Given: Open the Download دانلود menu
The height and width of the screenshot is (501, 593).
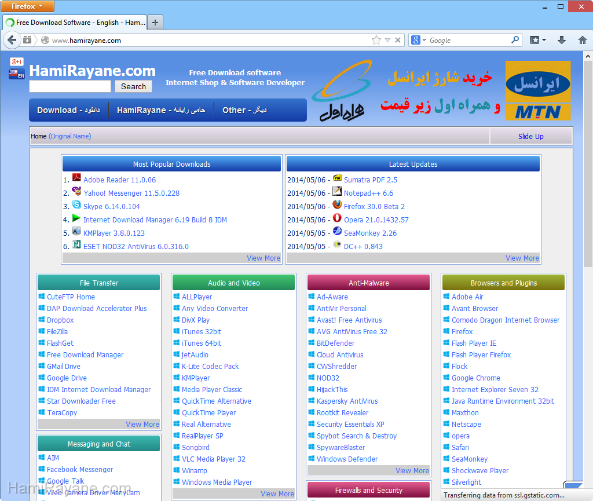Looking at the screenshot, I should 68,110.
